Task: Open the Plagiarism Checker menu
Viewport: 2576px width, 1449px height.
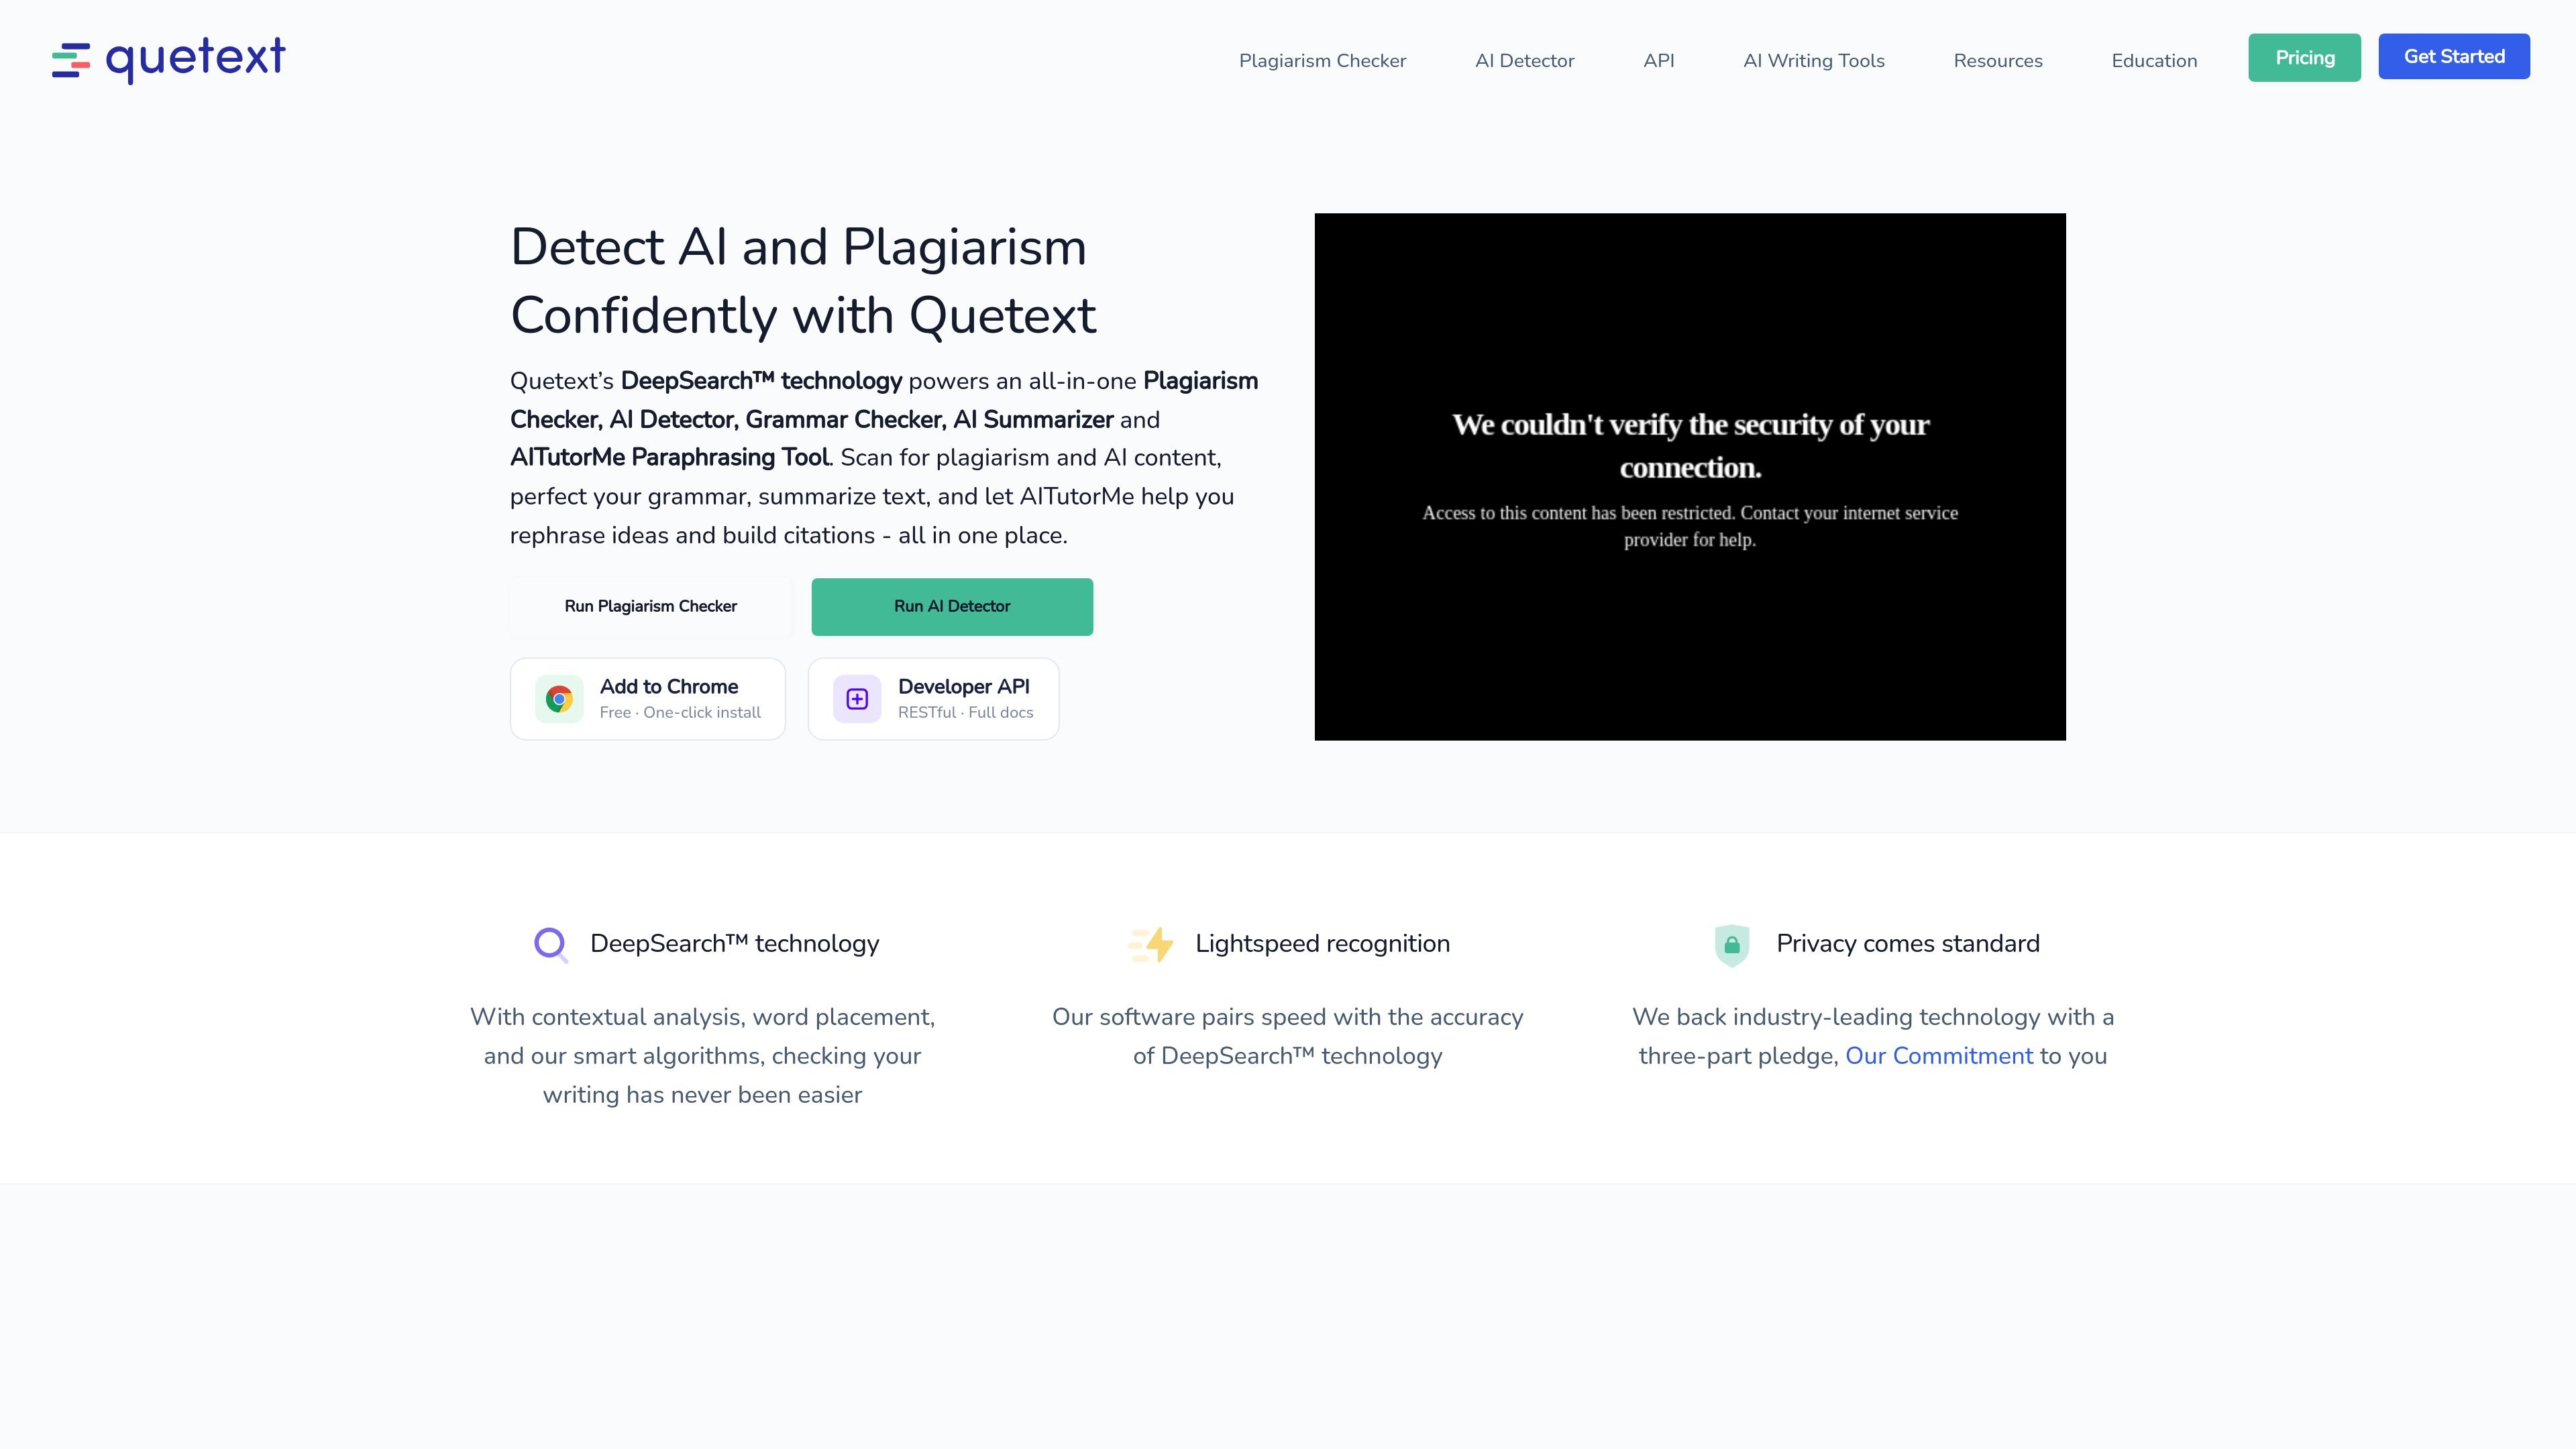Action: [x=1322, y=61]
